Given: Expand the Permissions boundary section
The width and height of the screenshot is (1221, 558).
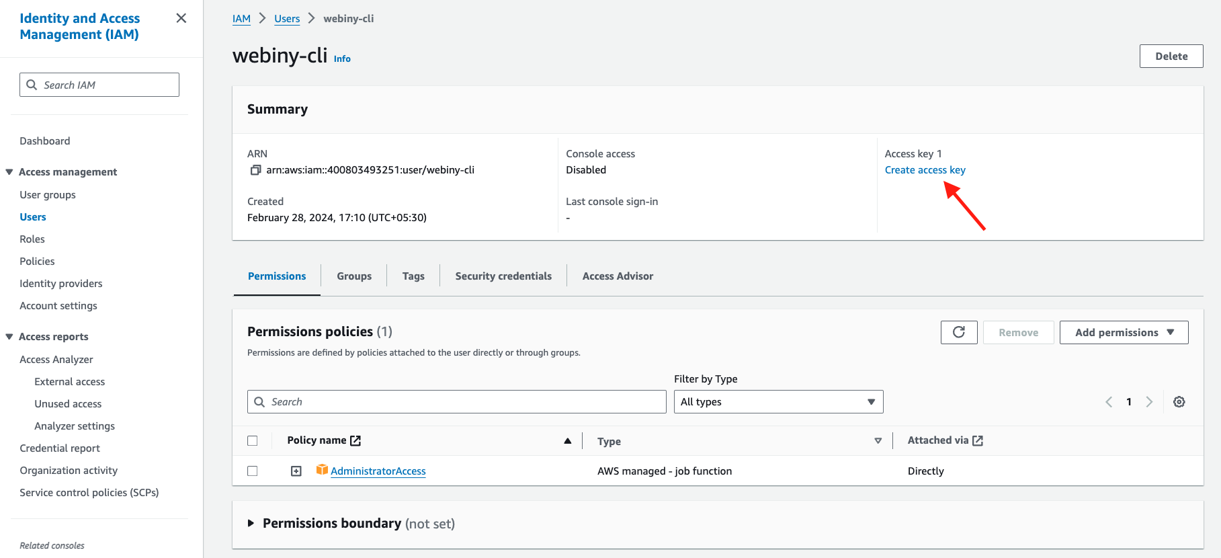Looking at the screenshot, I should [251, 523].
